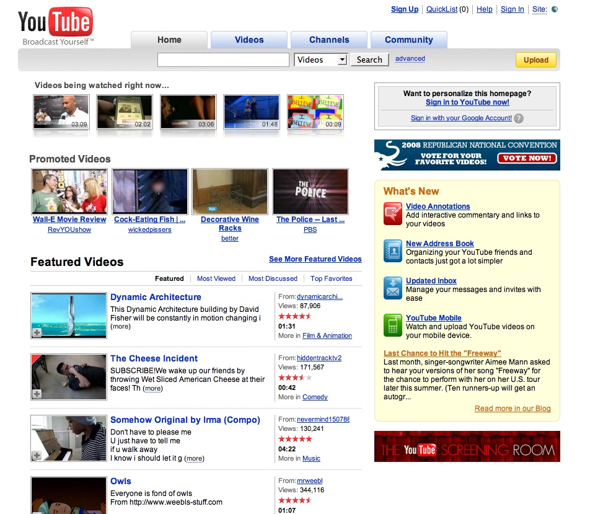Image resolution: width=590 pixels, height=514 pixels.
Task: Add Dynamic Architecture to QuickList plus icon
Action: pyautogui.click(x=37, y=332)
